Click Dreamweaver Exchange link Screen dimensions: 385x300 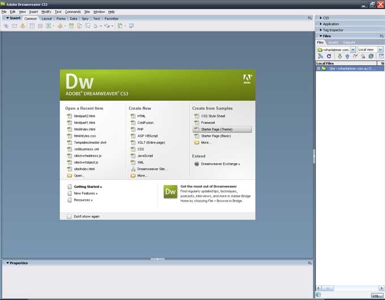coord(220,164)
